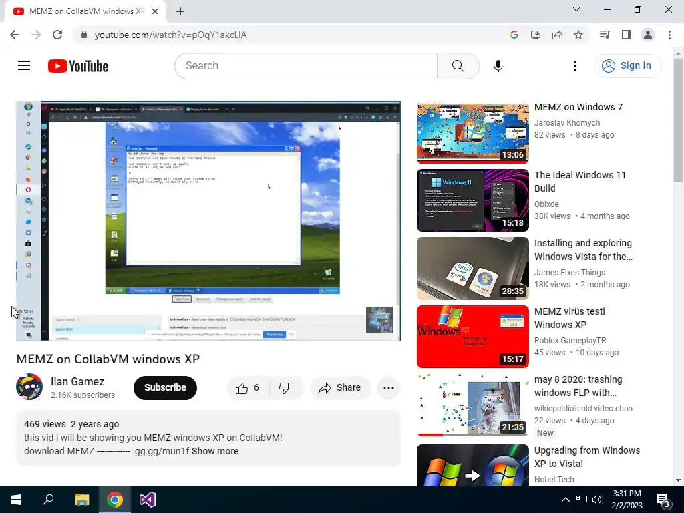
Task: Open YouTube settings three-dot menu
Action: pos(575,66)
